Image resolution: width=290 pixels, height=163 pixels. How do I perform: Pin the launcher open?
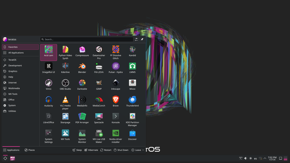coord(142,39)
